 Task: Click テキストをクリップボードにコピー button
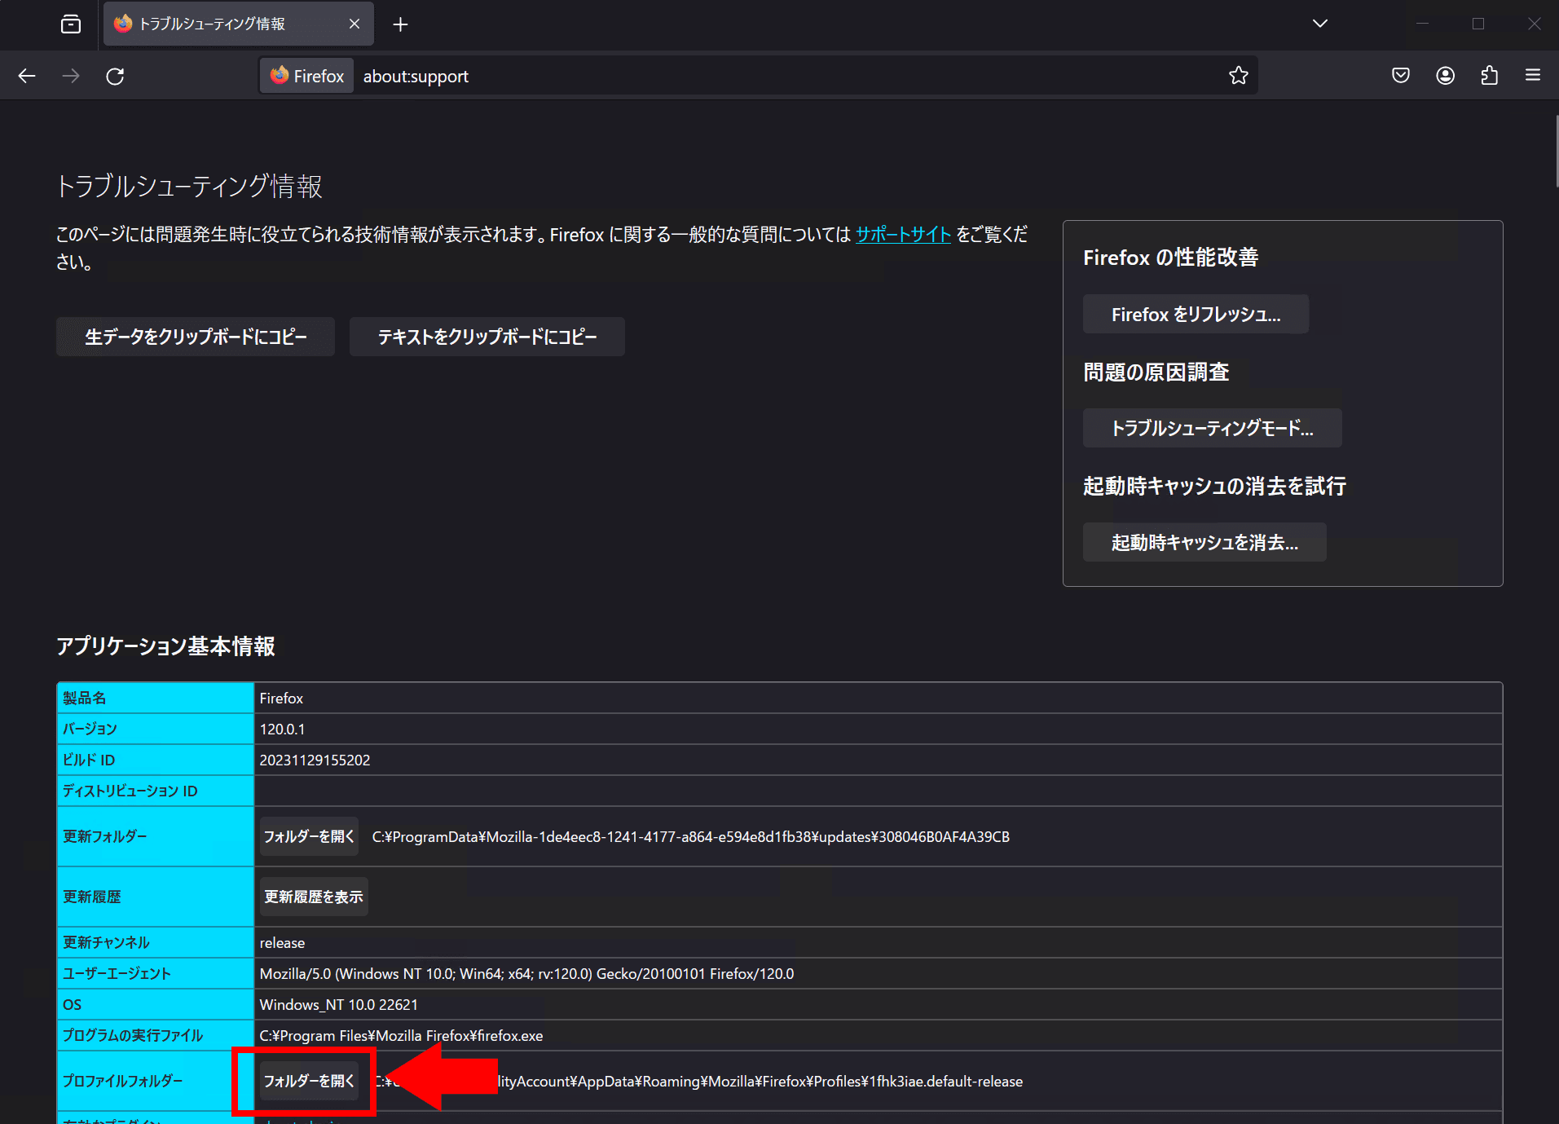[487, 337]
